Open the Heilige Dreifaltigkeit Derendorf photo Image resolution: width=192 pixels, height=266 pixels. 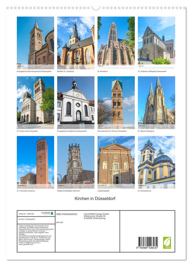76,162
